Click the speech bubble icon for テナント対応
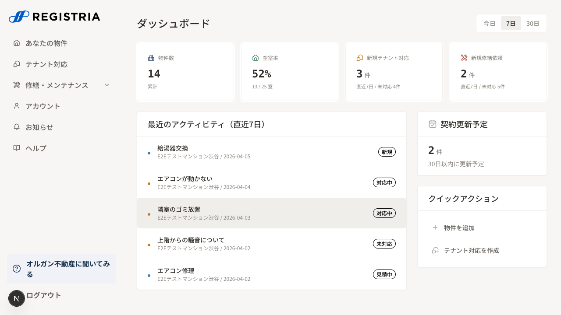Viewport: 561px width, 315px height. (x=17, y=64)
